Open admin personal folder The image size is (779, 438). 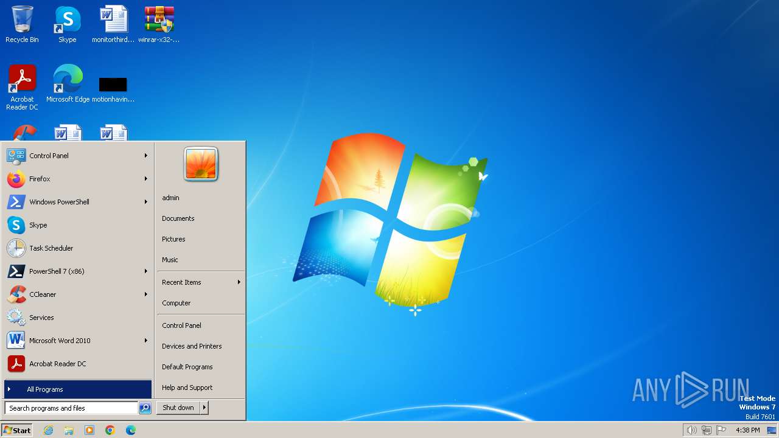(201, 198)
